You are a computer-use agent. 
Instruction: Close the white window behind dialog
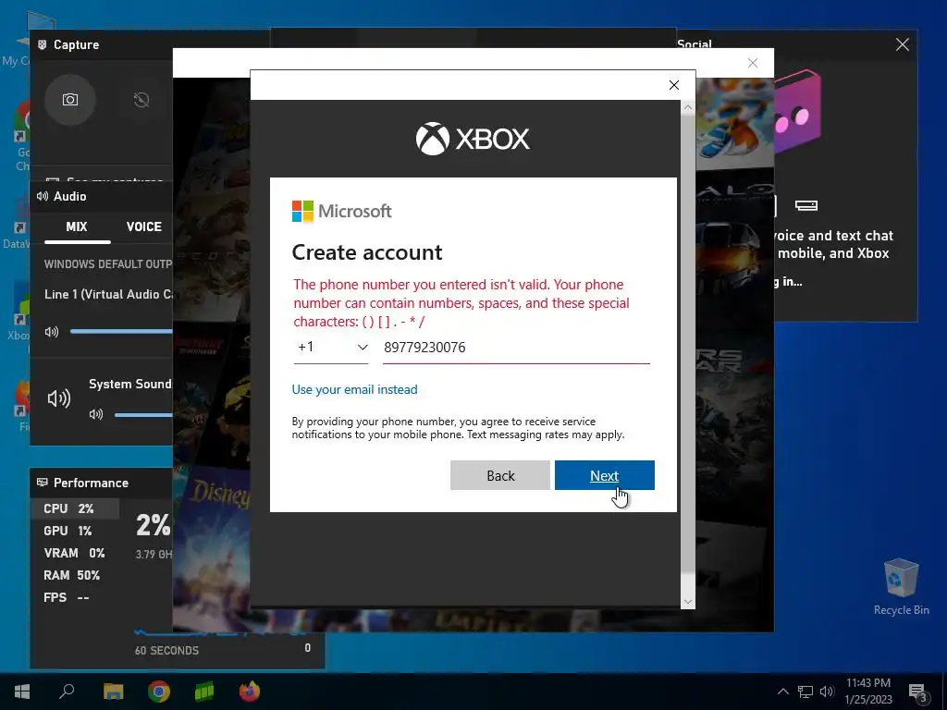(753, 63)
